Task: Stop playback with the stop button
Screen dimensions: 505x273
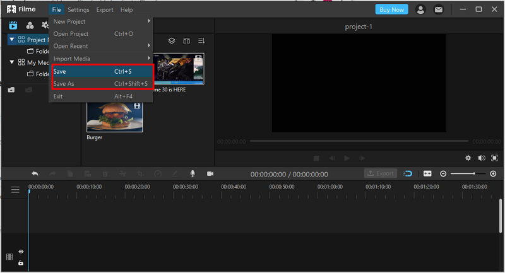Action: pyautogui.click(x=316, y=158)
